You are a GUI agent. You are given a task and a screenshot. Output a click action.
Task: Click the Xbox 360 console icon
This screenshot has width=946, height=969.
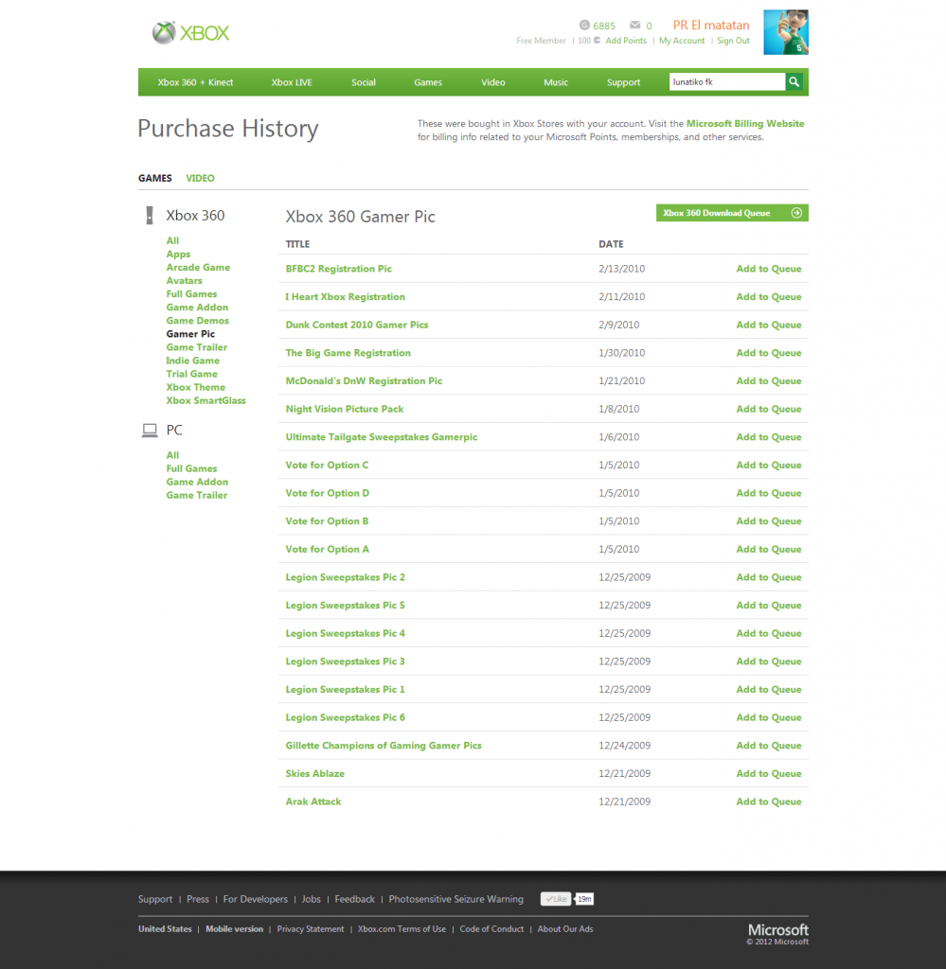point(149,216)
